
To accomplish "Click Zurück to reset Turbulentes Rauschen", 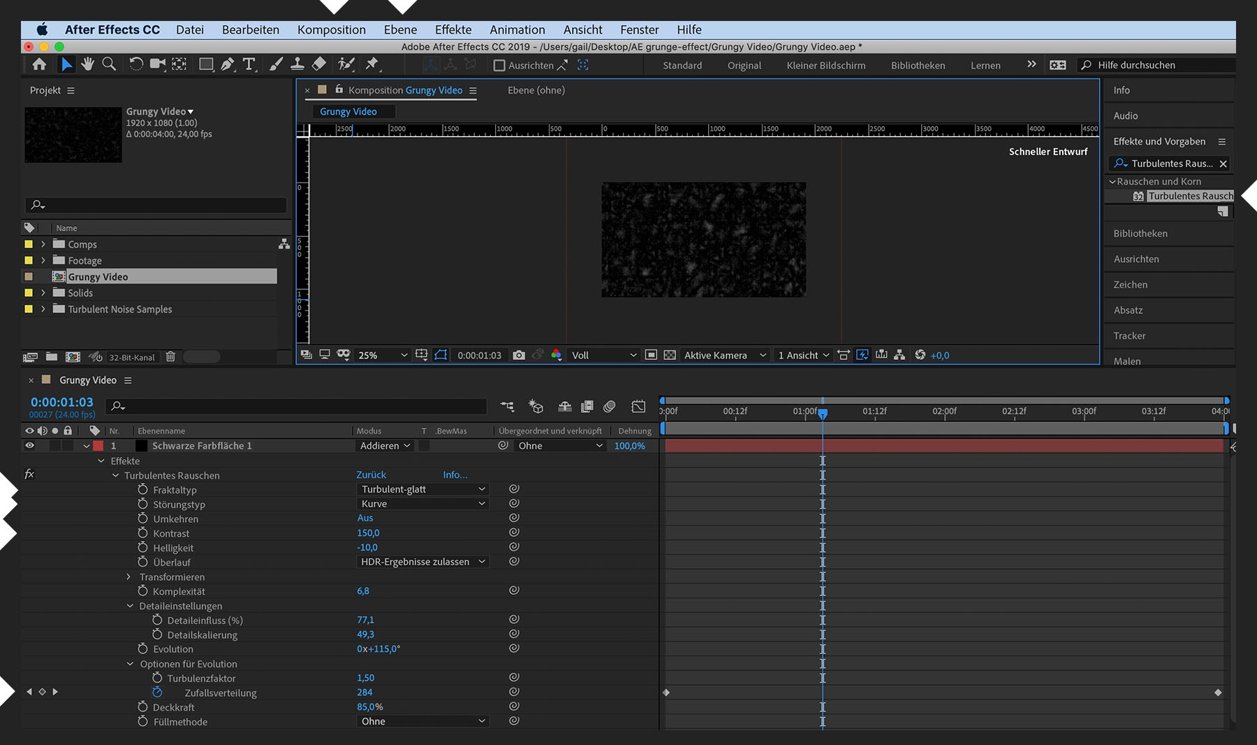I will click(371, 475).
